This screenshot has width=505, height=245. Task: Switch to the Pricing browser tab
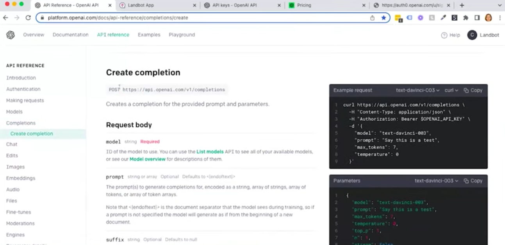click(304, 5)
